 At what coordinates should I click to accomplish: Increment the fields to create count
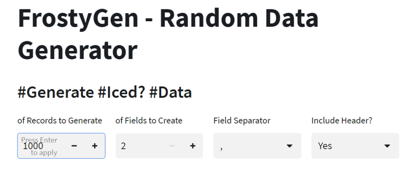tap(193, 146)
